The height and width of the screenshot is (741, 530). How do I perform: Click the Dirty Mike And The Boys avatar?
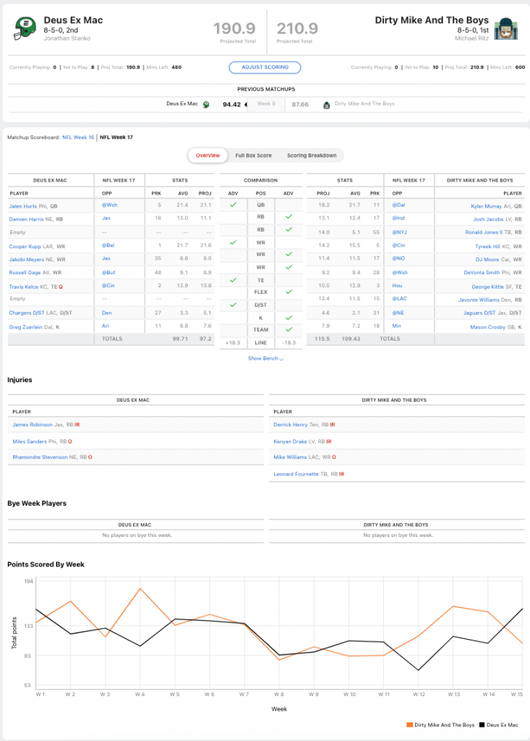point(504,28)
